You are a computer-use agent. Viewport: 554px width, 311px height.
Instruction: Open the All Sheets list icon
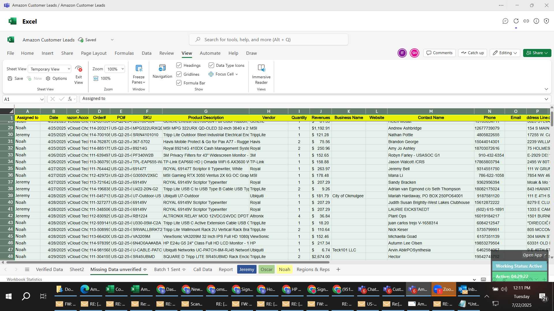click(x=27, y=270)
